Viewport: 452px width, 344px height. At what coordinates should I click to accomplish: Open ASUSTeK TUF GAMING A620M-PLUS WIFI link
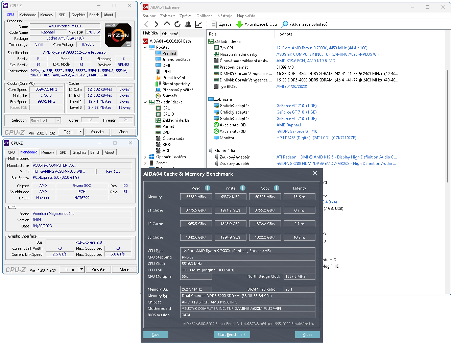pyautogui.click(x=329, y=54)
